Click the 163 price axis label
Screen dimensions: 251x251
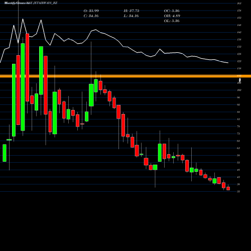pyautogui.click(x=239, y=4)
